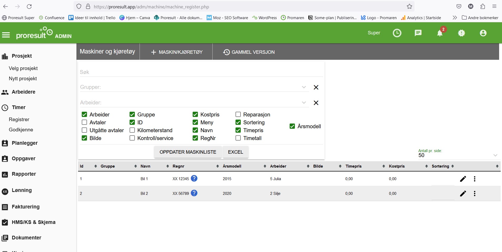Screen dimensions: 502x252
Task: Uncheck the Bilde checkbox
Action: [x=84, y=138]
